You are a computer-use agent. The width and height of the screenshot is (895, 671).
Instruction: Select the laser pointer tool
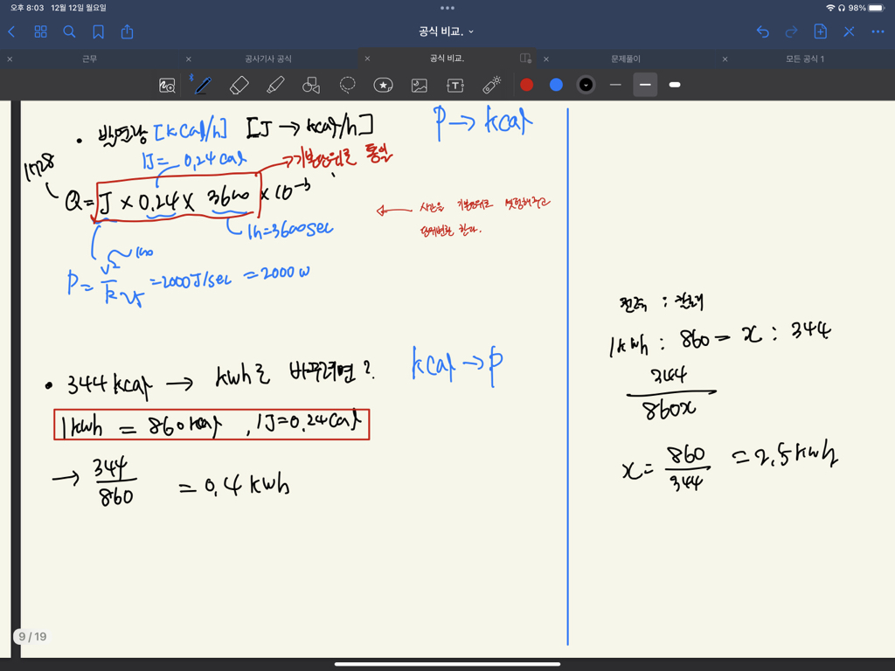point(491,85)
